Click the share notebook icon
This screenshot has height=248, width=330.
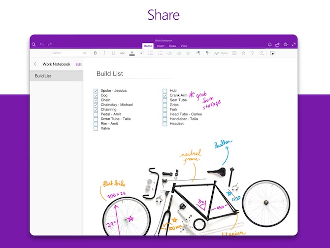[x=277, y=44]
